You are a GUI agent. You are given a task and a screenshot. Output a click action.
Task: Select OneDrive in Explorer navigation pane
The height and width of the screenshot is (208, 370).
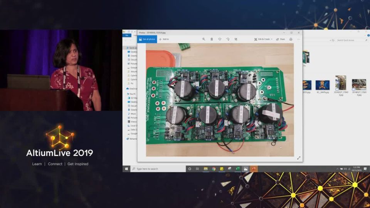click(x=132, y=89)
